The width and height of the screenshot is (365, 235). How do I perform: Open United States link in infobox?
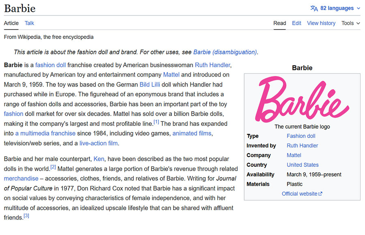[303, 165]
